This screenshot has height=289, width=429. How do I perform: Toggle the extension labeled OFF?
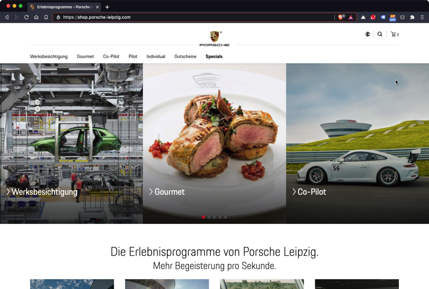click(393, 18)
